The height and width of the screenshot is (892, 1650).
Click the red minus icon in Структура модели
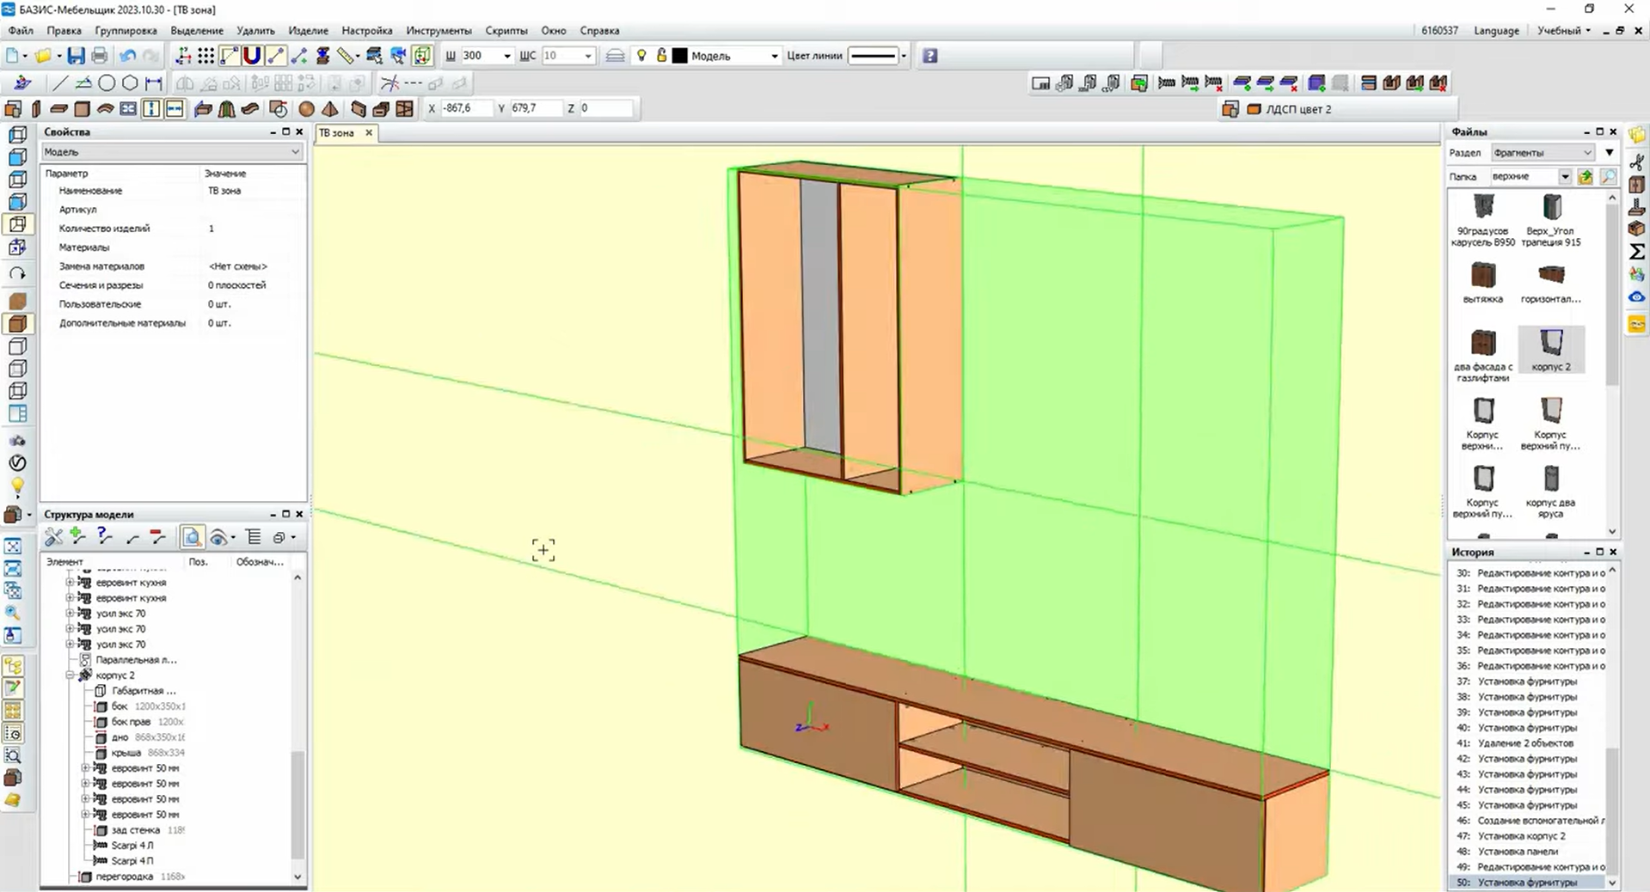pyautogui.click(x=157, y=537)
